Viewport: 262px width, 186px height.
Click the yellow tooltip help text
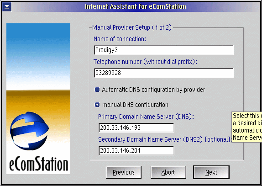pyautogui.click(x=246, y=127)
